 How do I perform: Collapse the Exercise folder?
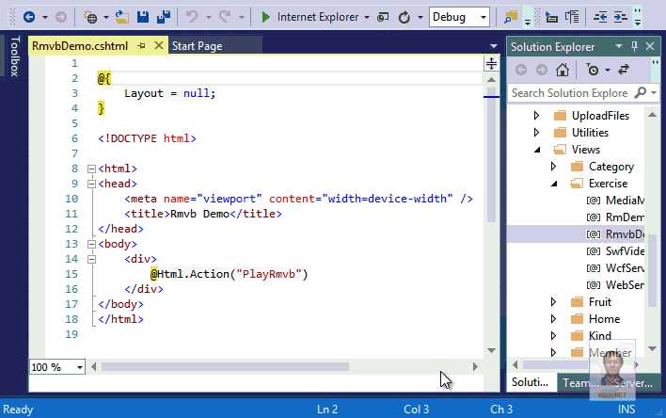click(554, 184)
